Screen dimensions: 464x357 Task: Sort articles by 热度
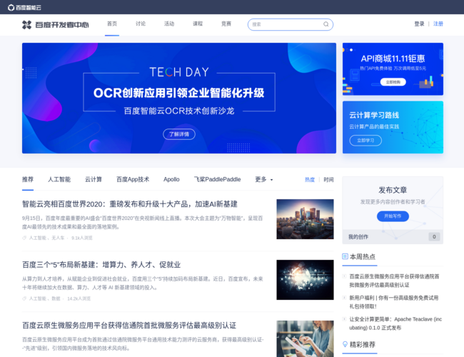(x=310, y=180)
